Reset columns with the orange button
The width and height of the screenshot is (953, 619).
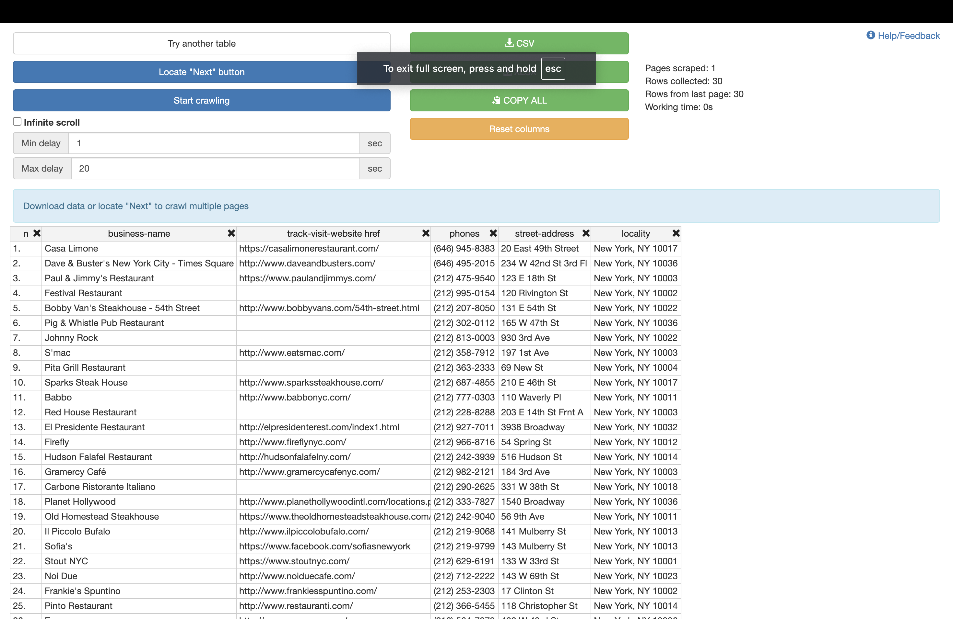pyautogui.click(x=519, y=129)
